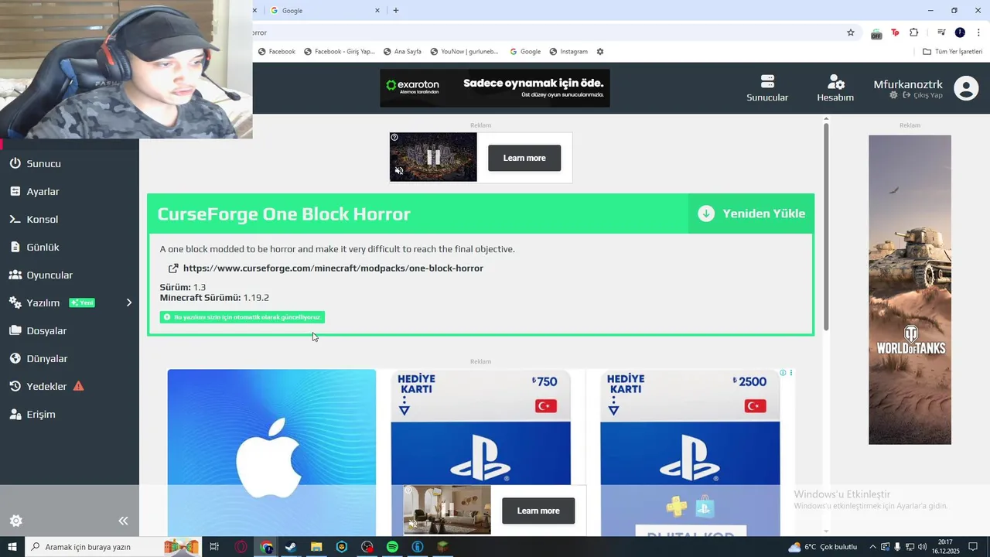This screenshot has width=990, height=557.
Task: Click the sidebar settings gear icon
Action: [15, 521]
